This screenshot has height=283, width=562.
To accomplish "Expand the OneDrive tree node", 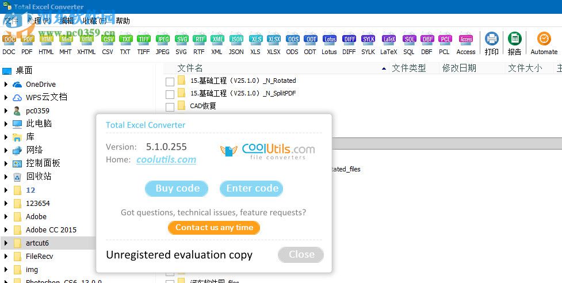I will coord(6,85).
